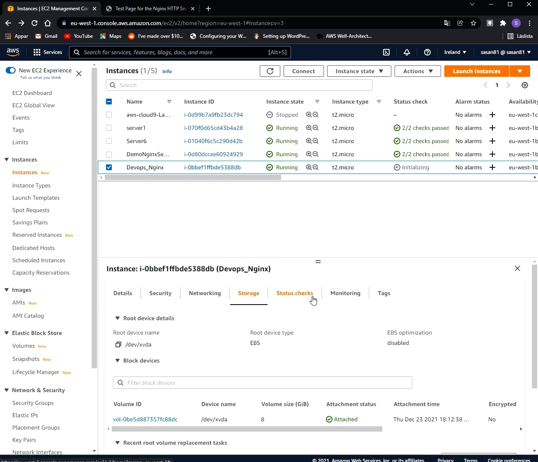Close the New EC2 Experience banner

coord(79,74)
